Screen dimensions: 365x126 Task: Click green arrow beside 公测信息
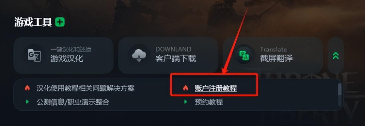(x=27, y=102)
